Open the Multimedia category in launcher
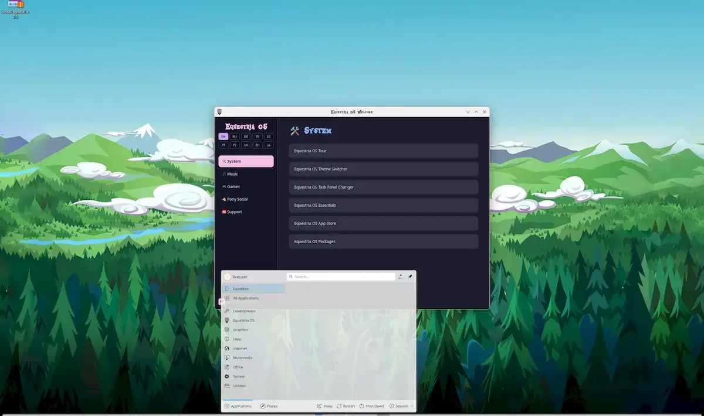The height and width of the screenshot is (416, 704). coord(253,358)
